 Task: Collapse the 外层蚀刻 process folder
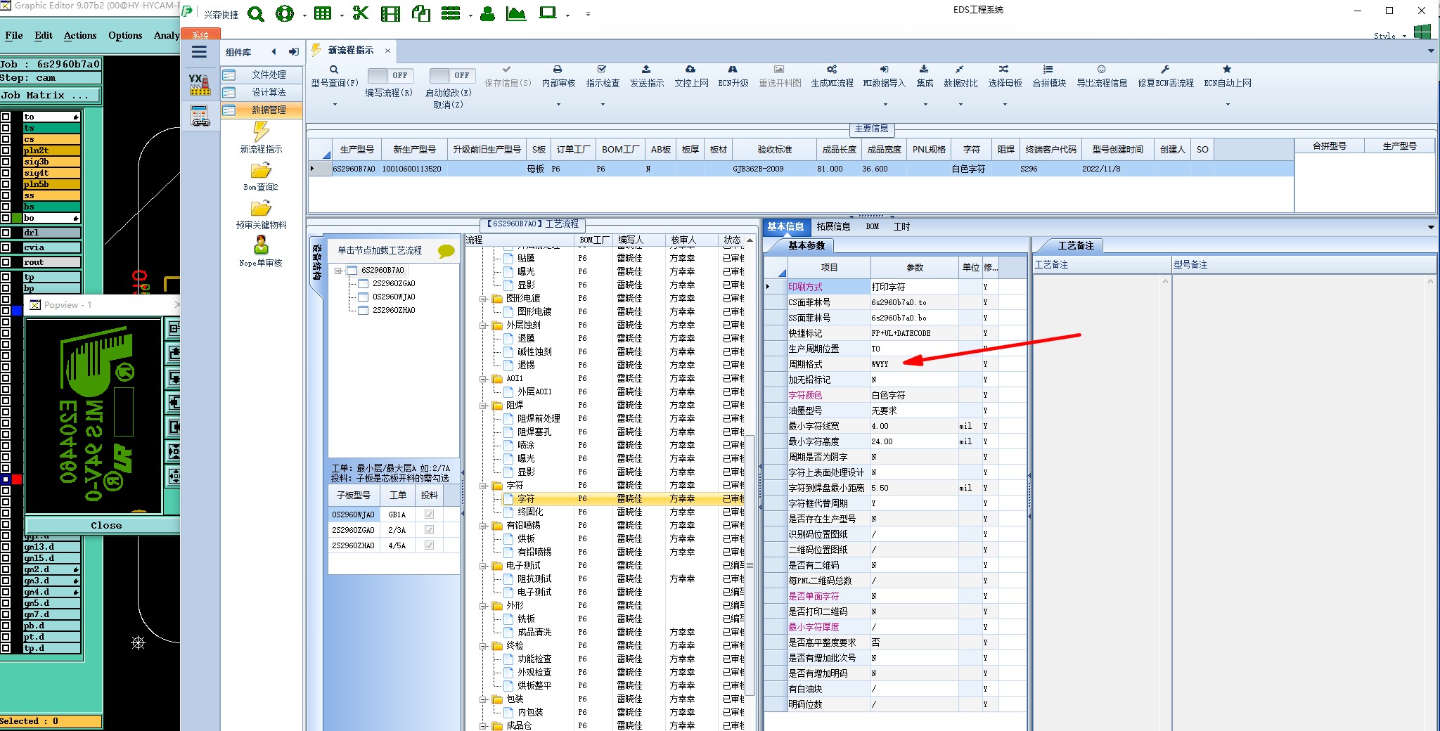pyautogui.click(x=484, y=325)
